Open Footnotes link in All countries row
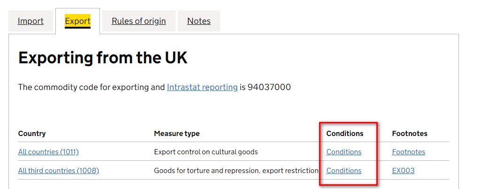 [x=409, y=152]
